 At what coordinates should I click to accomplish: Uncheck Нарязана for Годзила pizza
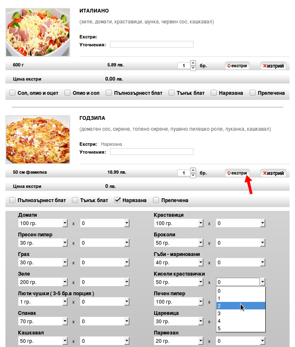(x=117, y=200)
